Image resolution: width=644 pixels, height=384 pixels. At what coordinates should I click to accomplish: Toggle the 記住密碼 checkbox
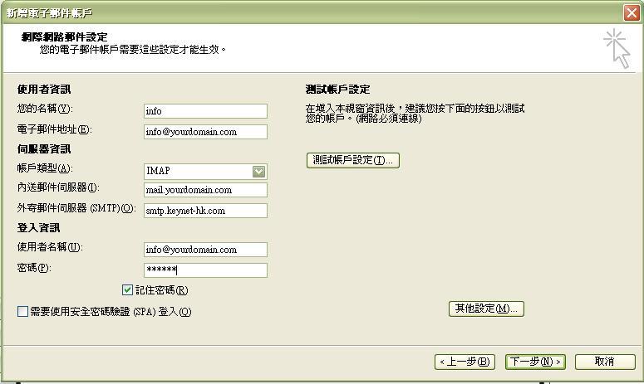click(127, 290)
